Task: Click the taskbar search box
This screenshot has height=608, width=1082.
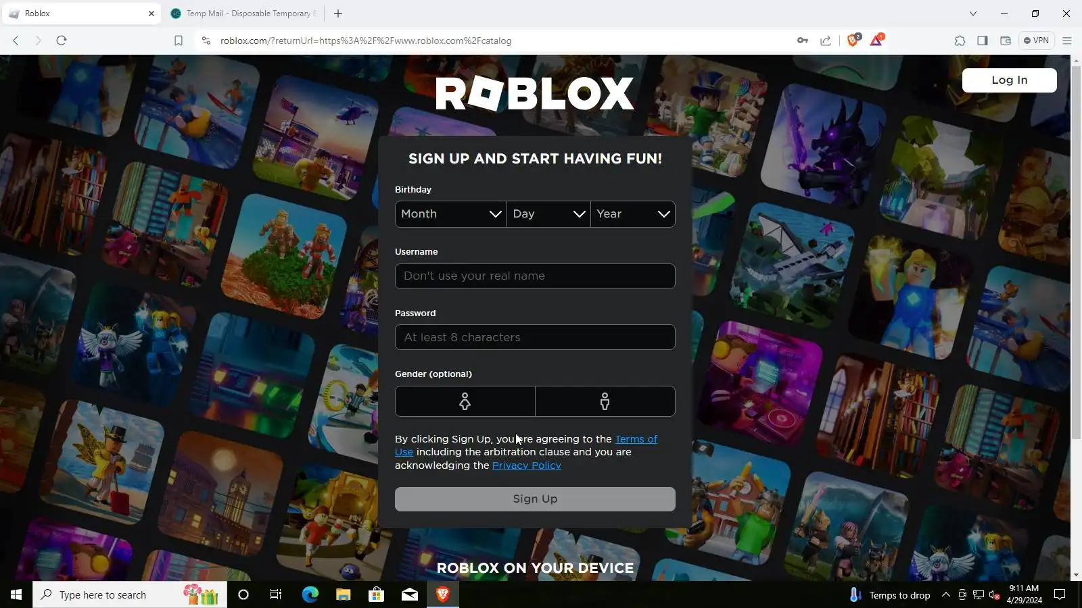Action: click(130, 594)
